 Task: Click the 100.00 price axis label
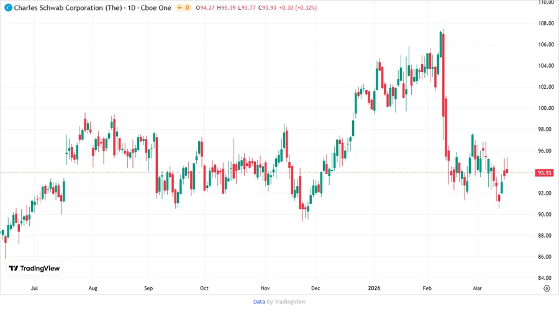[x=546, y=108]
